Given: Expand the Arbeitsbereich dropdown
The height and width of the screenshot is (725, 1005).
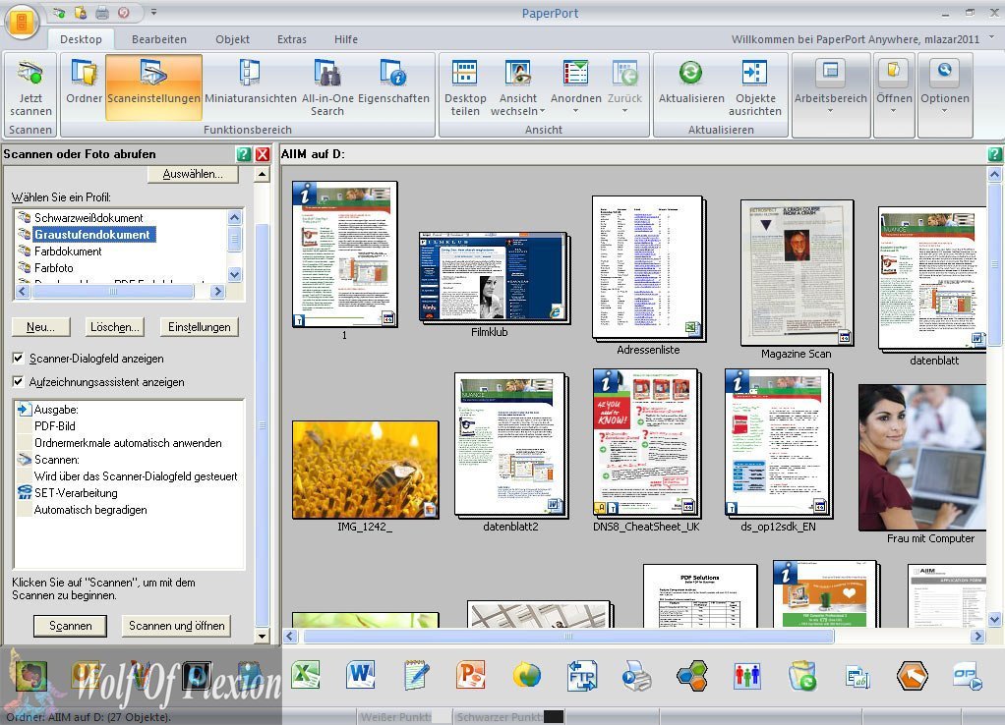Looking at the screenshot, I should point(830,111).
